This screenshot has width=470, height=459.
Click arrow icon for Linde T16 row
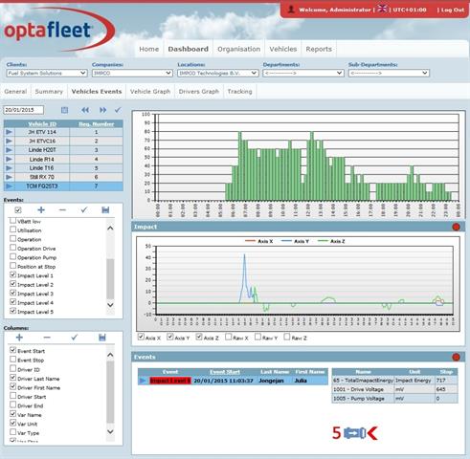(x=9, y=168)
